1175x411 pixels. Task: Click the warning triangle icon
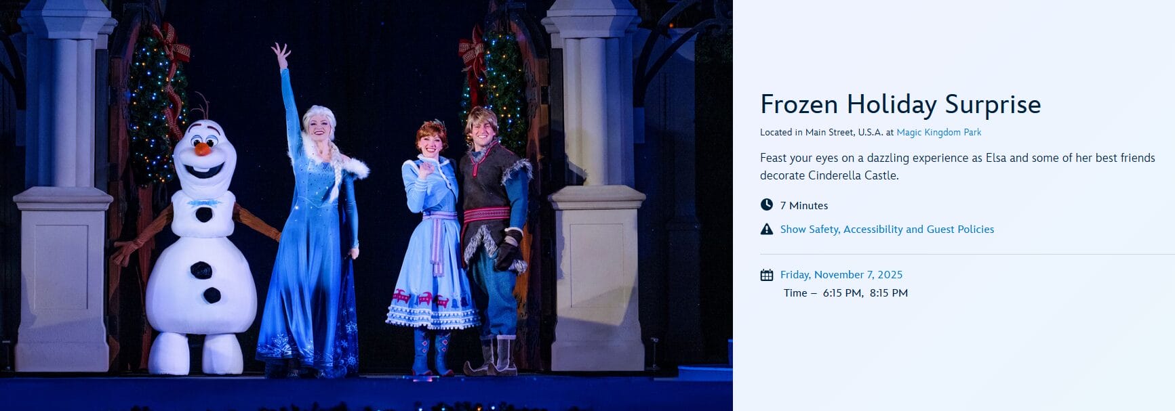[x=767, y=229]
